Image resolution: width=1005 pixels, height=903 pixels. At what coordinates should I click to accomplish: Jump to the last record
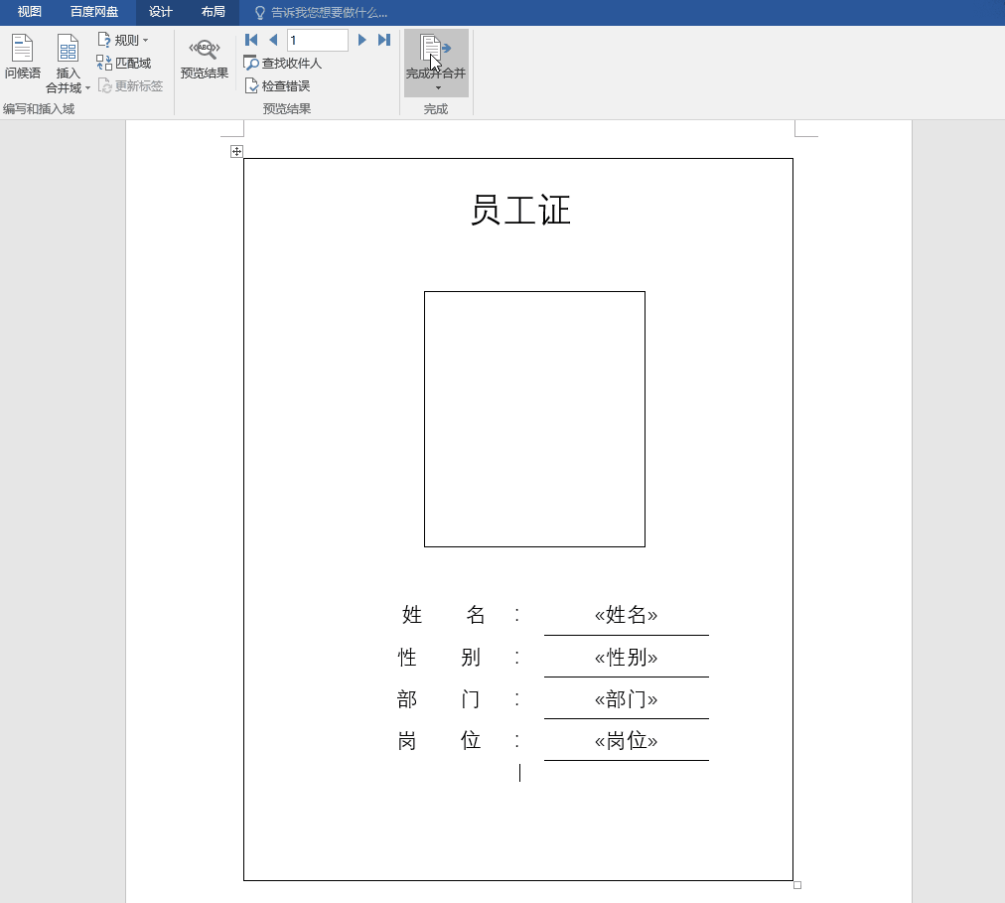pos(383,39)
